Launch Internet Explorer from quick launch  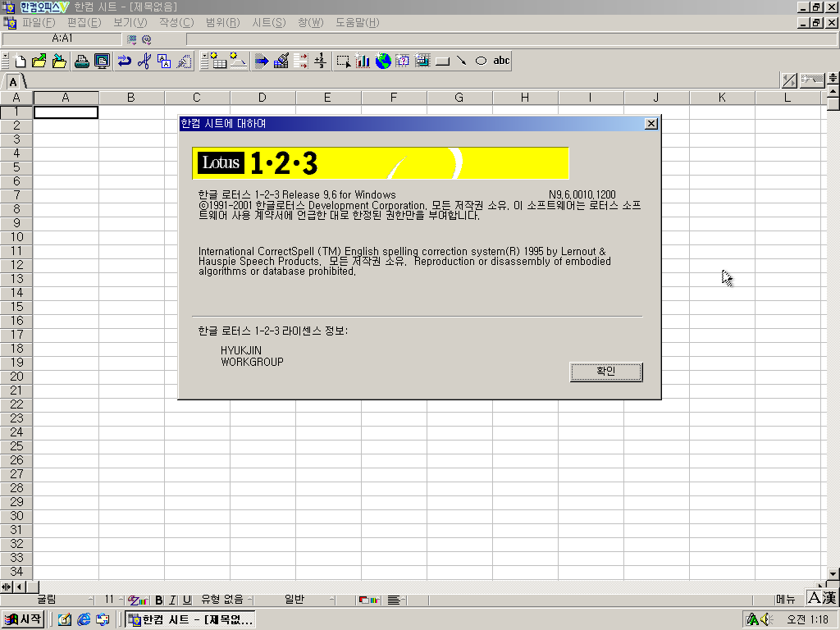click(x=84, y=619)
